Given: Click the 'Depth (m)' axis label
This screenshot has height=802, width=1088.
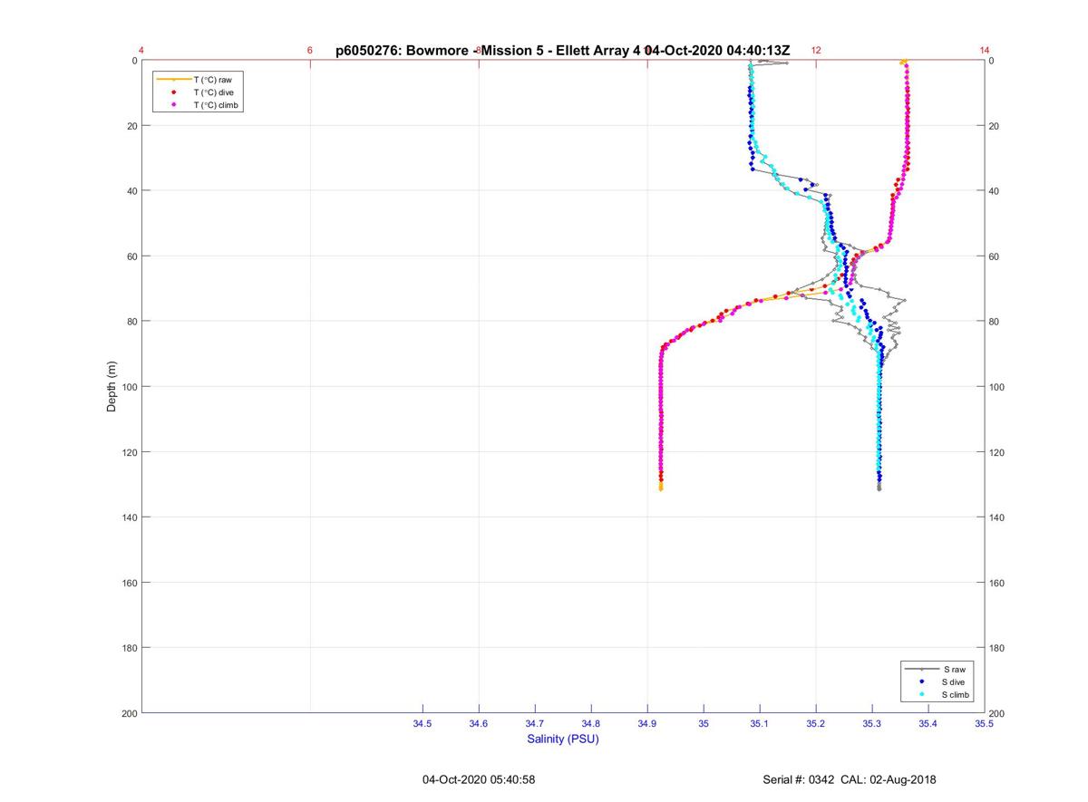Looking at the screenshot, I should pos(112,387).
